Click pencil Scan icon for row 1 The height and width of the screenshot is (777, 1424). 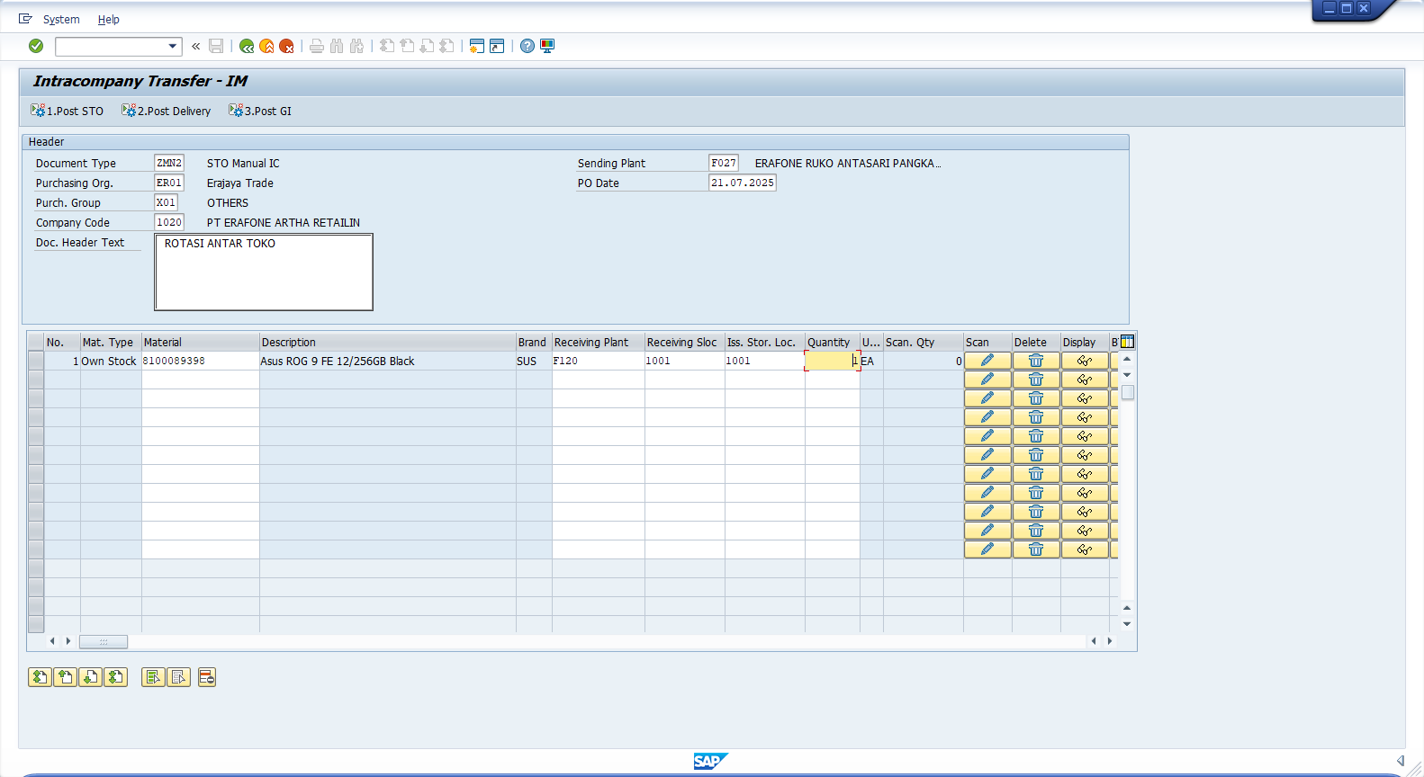coord(987,361)
